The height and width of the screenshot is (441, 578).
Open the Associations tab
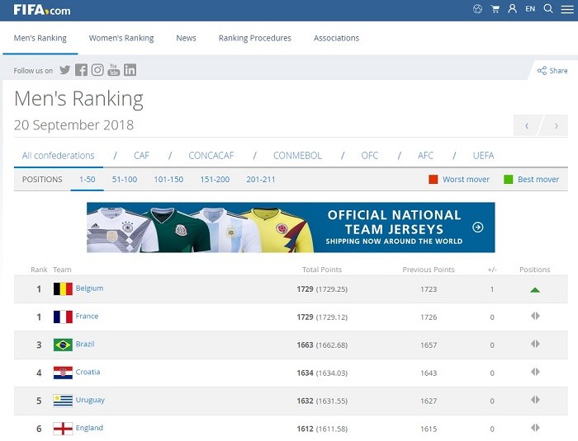336,38
